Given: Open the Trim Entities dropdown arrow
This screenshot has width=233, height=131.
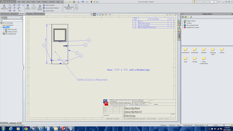Looking at the screenshot, I should pos(28,11).
